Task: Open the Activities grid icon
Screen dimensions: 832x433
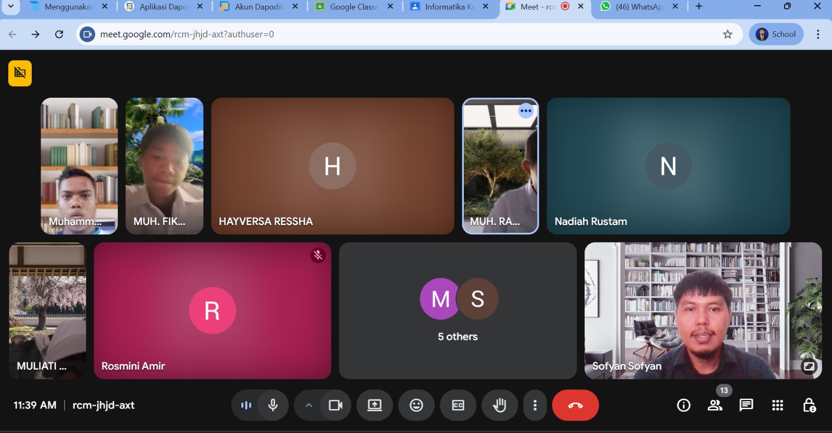Action: pyautogui.click(x=777, y=405)
